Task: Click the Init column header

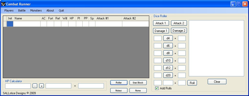Action: point(10,18)
